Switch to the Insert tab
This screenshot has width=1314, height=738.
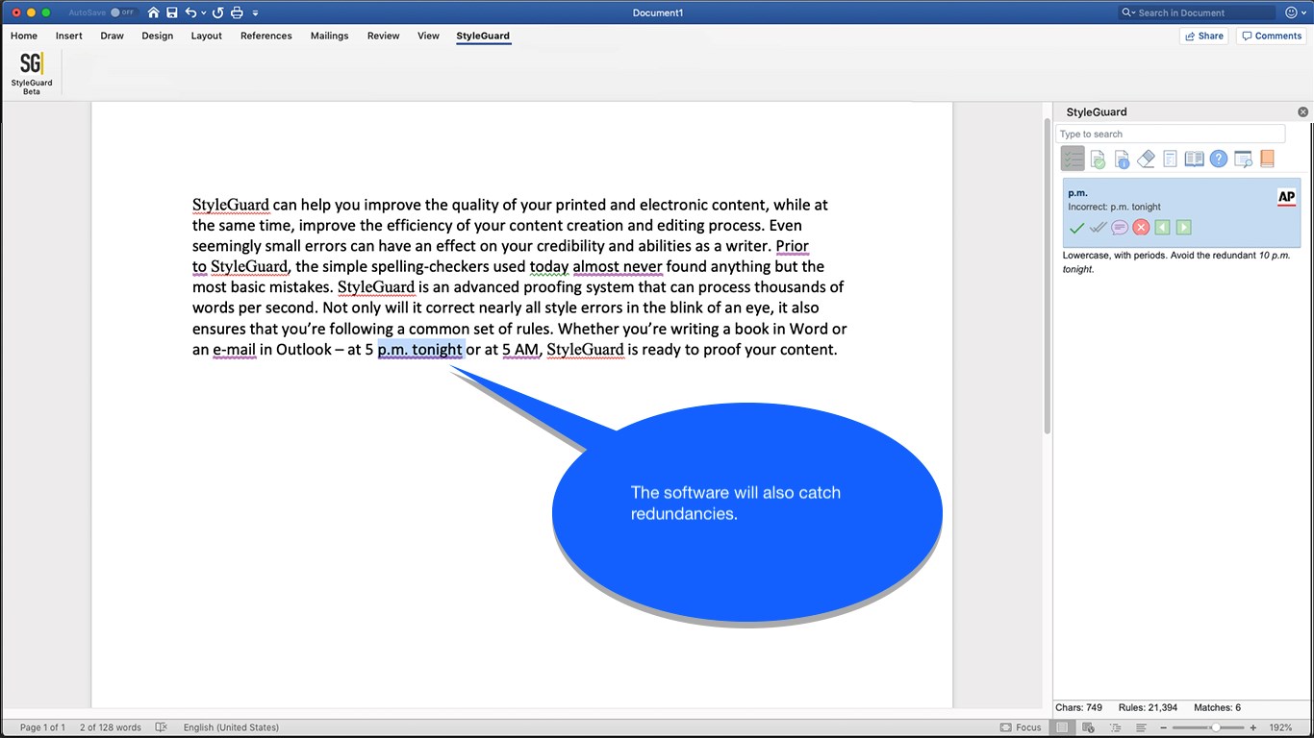69,36
